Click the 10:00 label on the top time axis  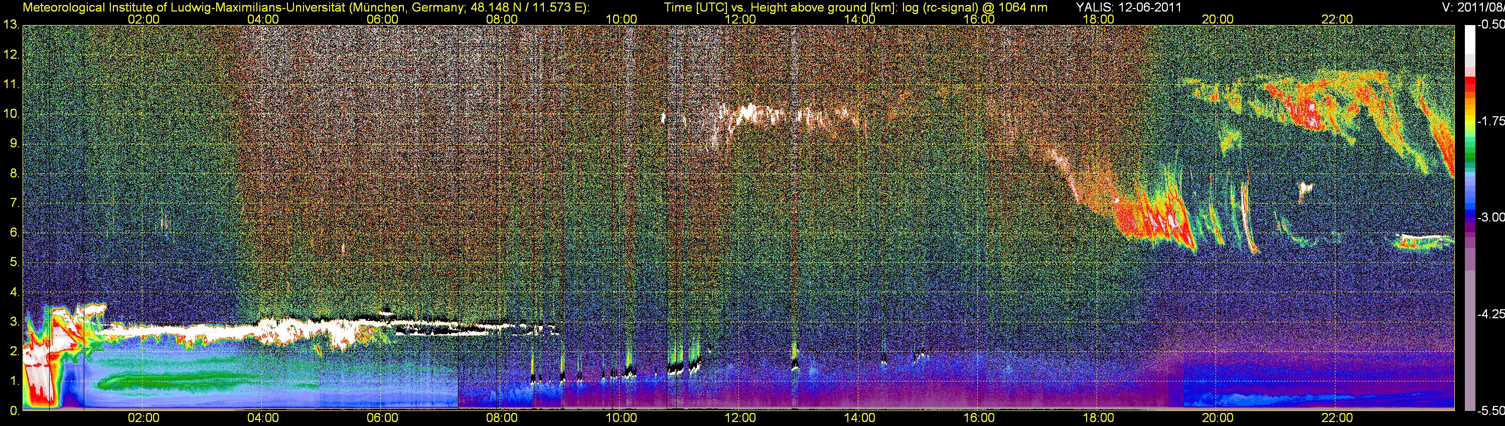pos(621,19)
